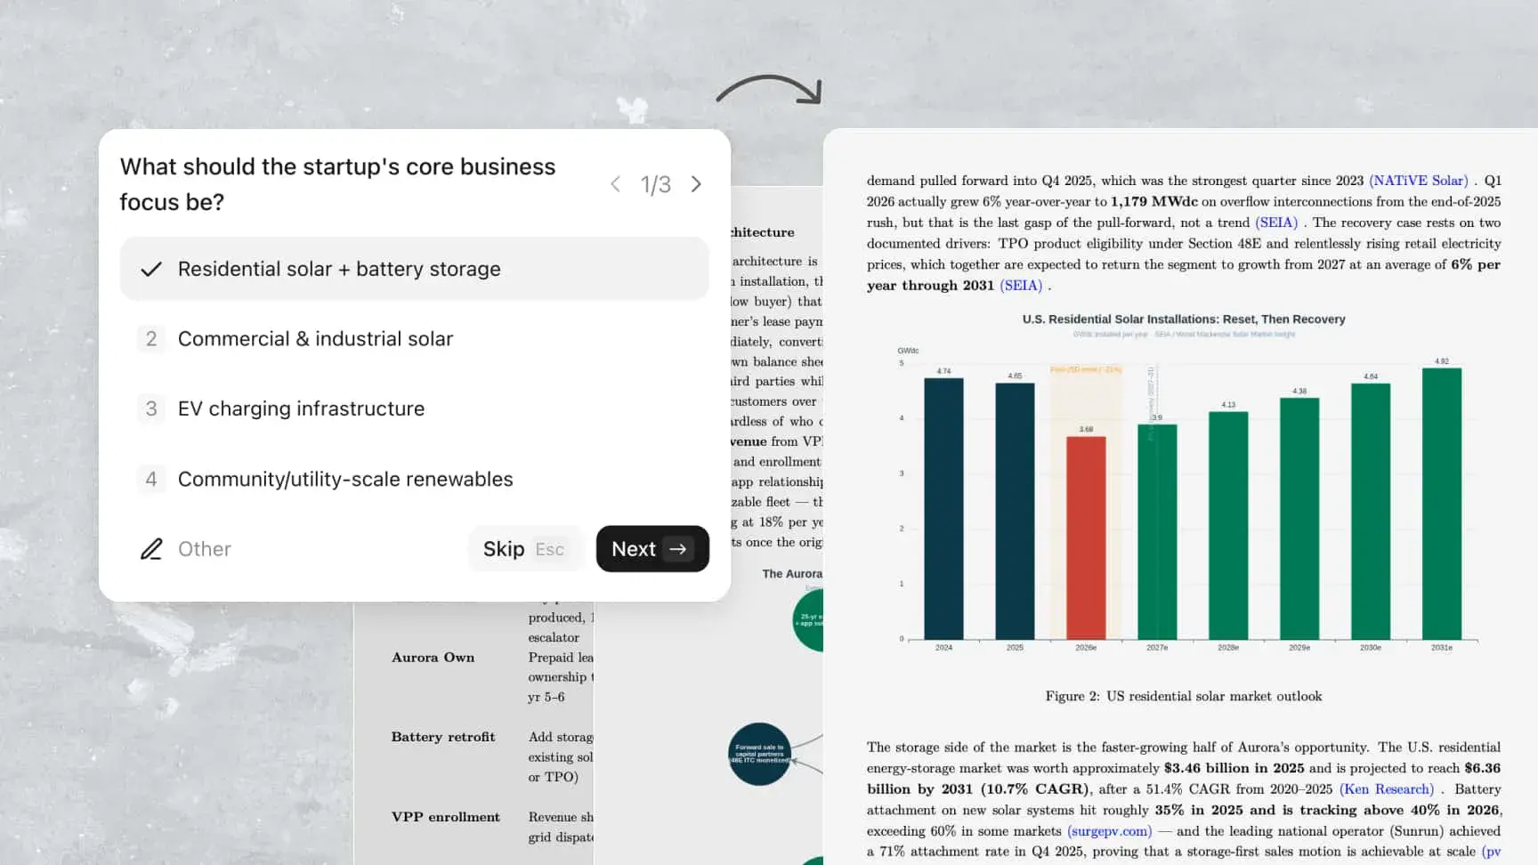Click the green 2030e bar in the chart

click(x=1371, y=512)
